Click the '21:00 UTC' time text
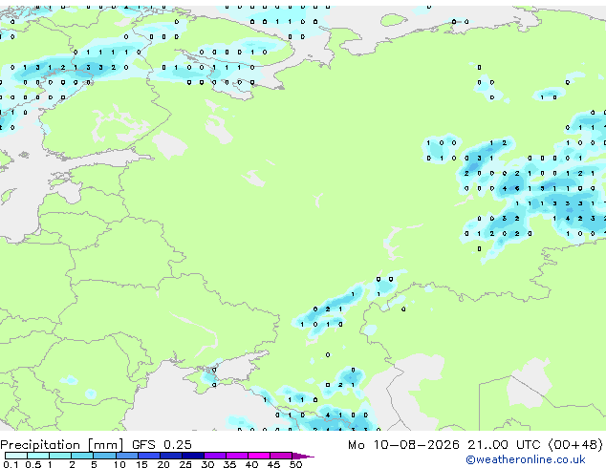This screenshot has height=468, width=606. 504,445
